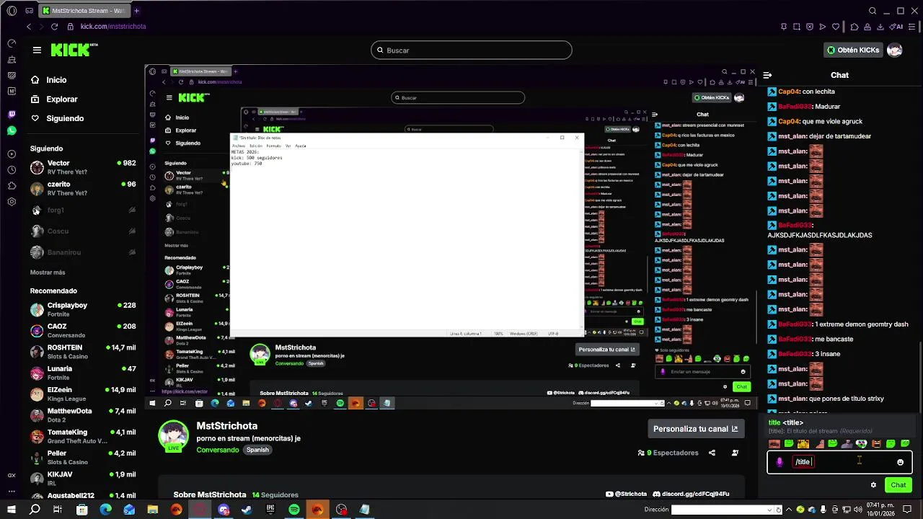
Task: Reload the page with the browser refresh icon
Action: point(54,27)
